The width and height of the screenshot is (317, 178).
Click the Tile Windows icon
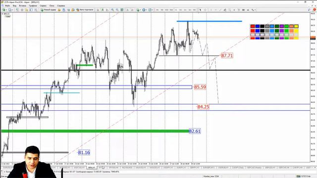click(x=122, y=10)
